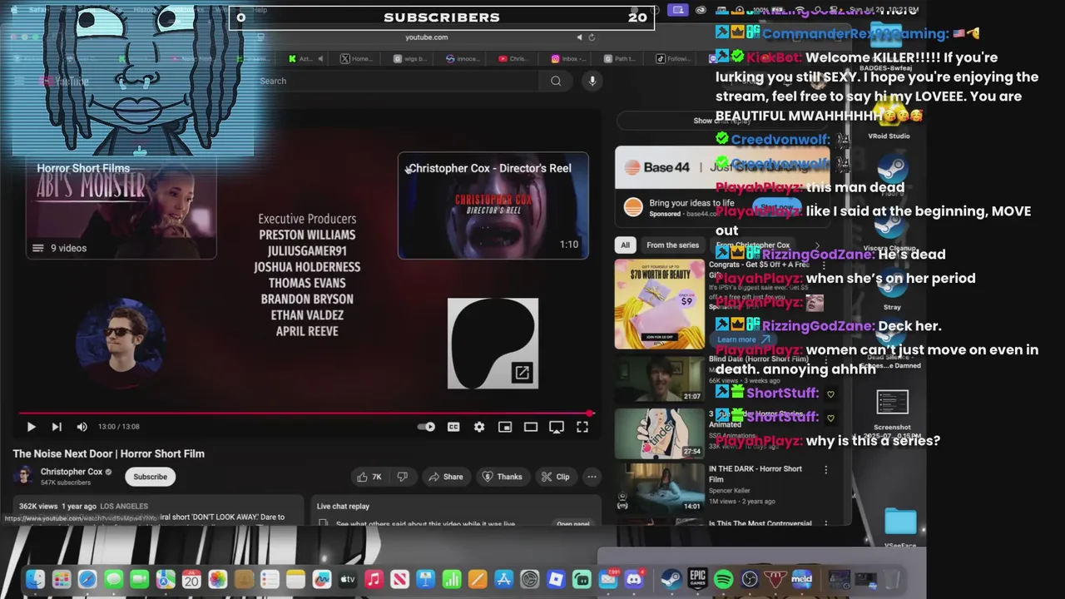Image resolution: width=1065 pixels, height=599 pixels.
Task: Open Roblox from the Dock
Action: pyautogui.click(x=556, y=579)
